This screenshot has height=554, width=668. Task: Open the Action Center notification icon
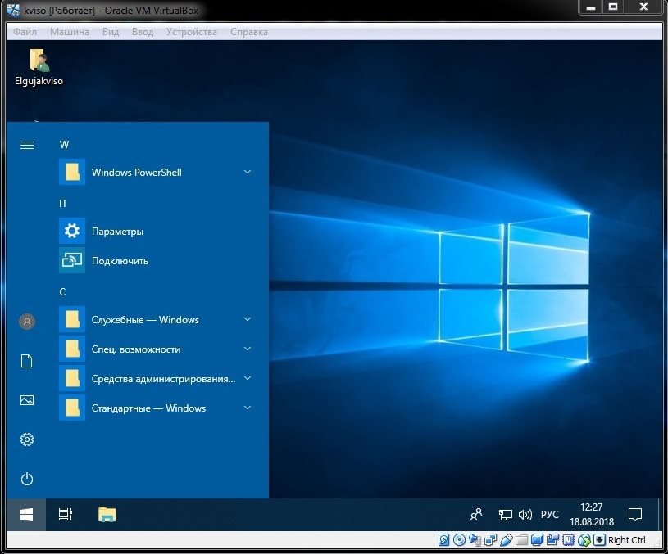coord(634,515)
